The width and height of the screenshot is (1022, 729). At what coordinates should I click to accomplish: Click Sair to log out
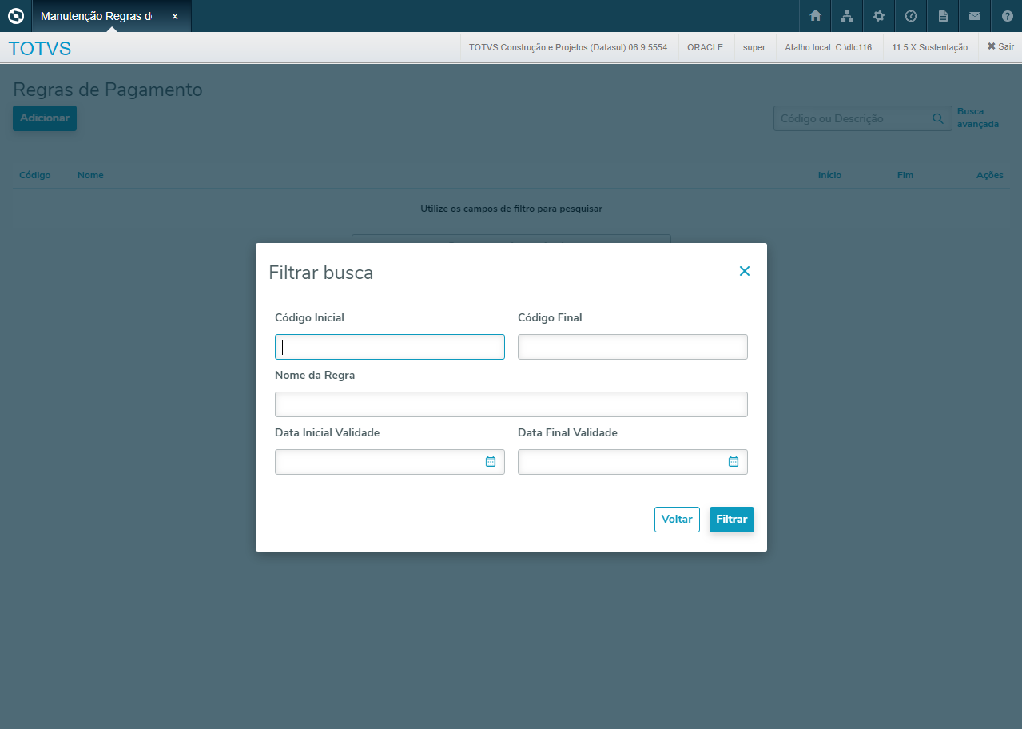[1000, 47]
